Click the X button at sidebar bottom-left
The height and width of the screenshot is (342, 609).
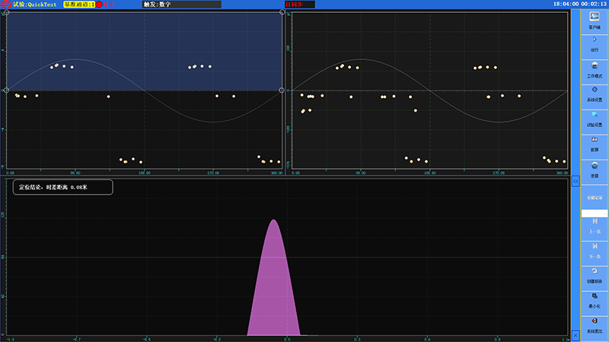576,334
